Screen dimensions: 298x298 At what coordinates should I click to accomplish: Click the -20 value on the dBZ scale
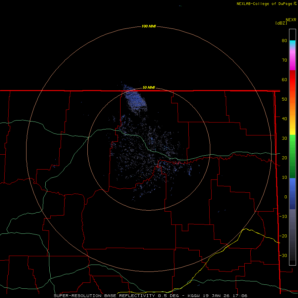(x=283, y=236)
